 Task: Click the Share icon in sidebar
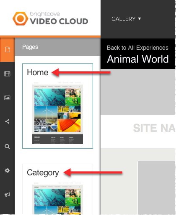[7, 121]
